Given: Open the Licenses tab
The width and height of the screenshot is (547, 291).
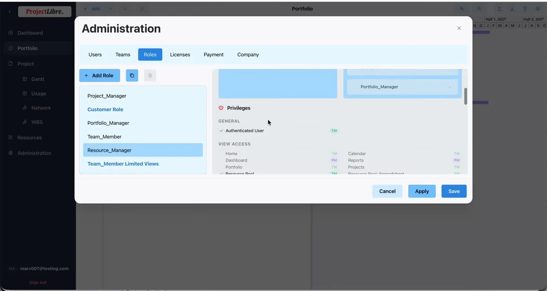Looking at the screenshot, I should click(x=180, y=55).
